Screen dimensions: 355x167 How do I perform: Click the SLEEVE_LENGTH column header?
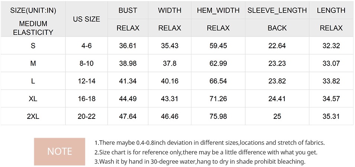tap(277, 10)
